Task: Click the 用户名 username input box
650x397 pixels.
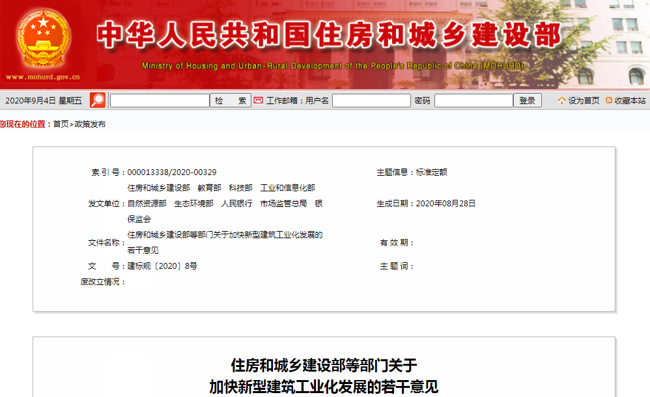Action: tap(371, 101)
